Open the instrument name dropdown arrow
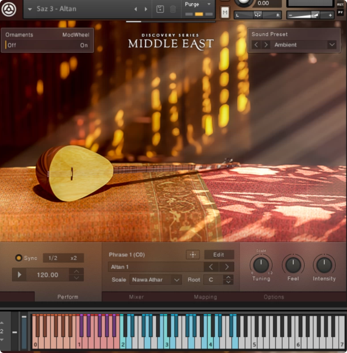 (x=30, y=9)
